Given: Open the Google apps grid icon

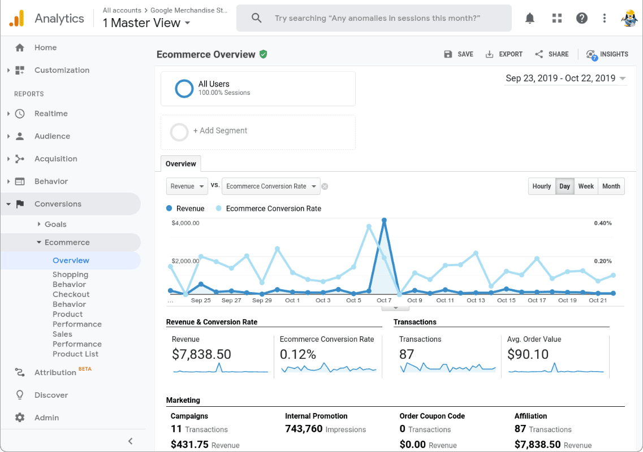Looking at the screenshot, I should tap(556, 18).
